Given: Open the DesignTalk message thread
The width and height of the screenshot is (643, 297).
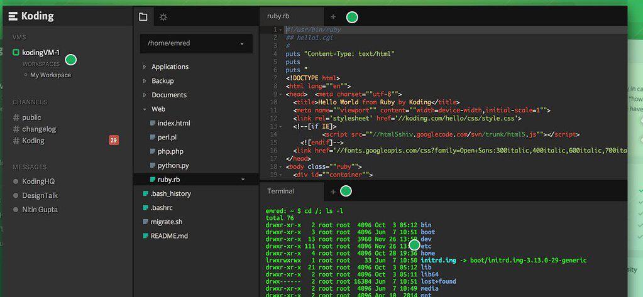Looking at the screenshot, I should coord(40,195).
